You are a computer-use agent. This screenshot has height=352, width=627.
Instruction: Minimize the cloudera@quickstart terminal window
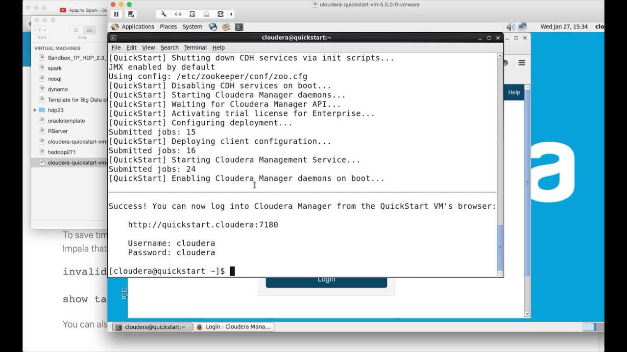coord(480,38)
